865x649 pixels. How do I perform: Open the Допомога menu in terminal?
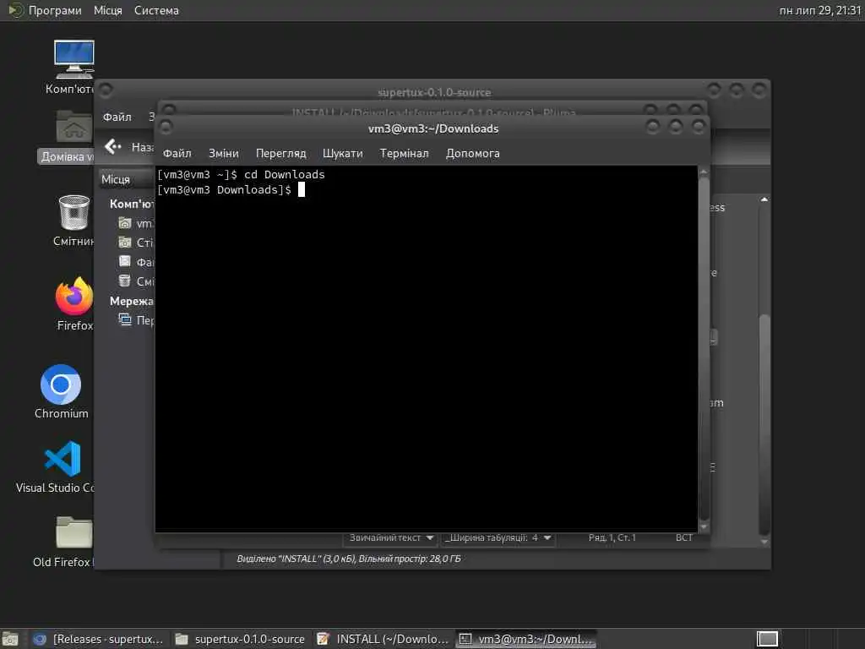pyautogui.click(x=473, y=154)
